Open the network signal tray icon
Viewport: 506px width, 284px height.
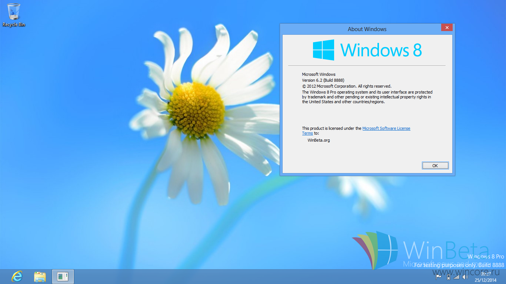[x=456, y=277]
